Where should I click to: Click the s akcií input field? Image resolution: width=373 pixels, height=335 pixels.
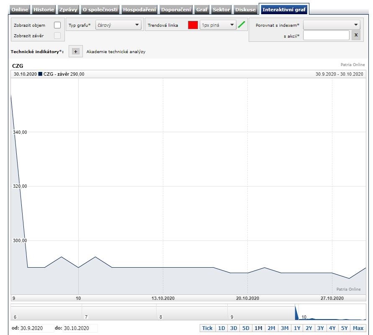(x=326, y=36)
